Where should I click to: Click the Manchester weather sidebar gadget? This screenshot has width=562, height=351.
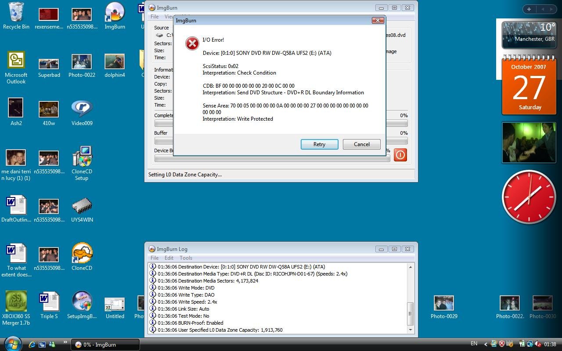point(529,35)
